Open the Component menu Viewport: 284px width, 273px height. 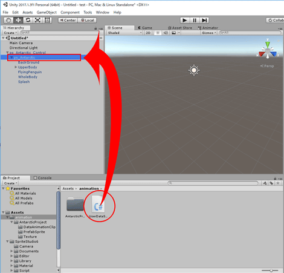[x=70, y=12]
